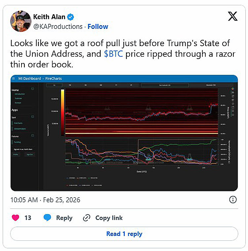Viewport: 248px width, 251px height.
Task: Select the Normalized CVD toggle
Action: click(165, 85)
